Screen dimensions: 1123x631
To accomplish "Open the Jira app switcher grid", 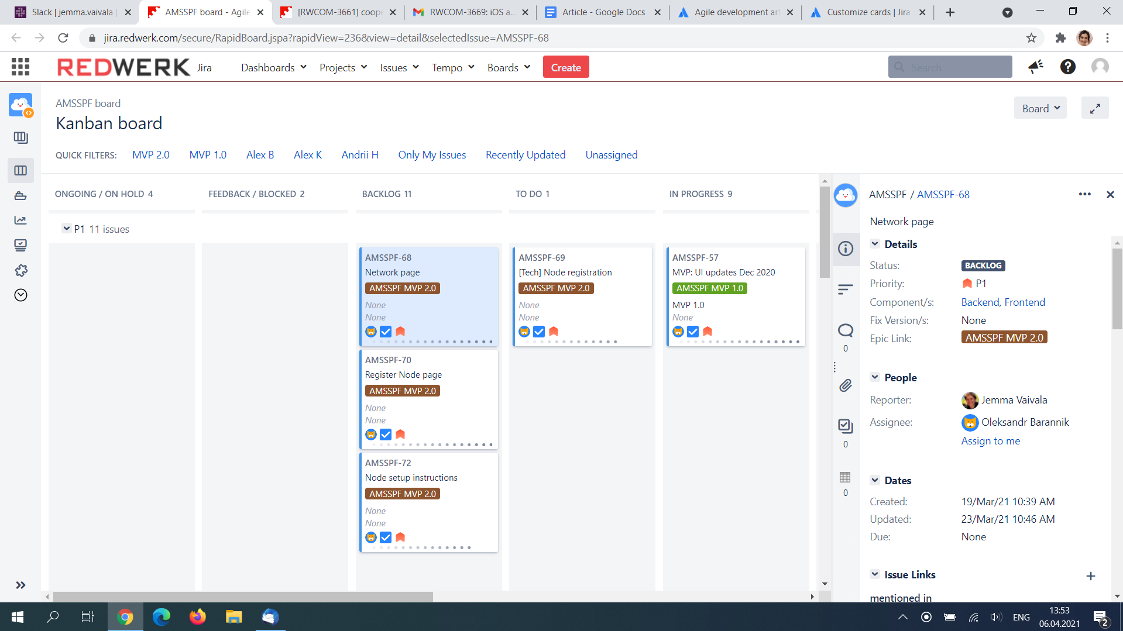I will click(x=20, y=67).
